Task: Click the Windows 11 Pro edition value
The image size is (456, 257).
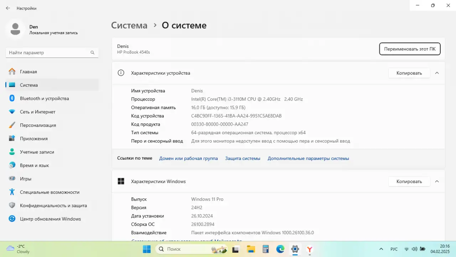Action: click(207, 199)
